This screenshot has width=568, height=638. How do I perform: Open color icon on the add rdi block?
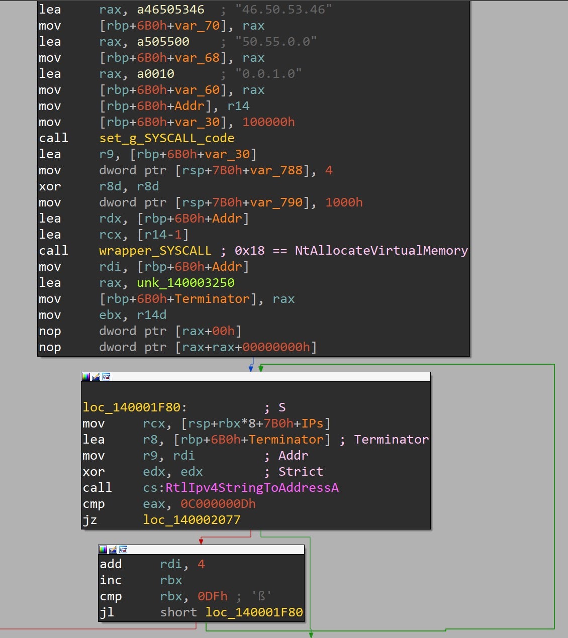[x=103, y=550]
